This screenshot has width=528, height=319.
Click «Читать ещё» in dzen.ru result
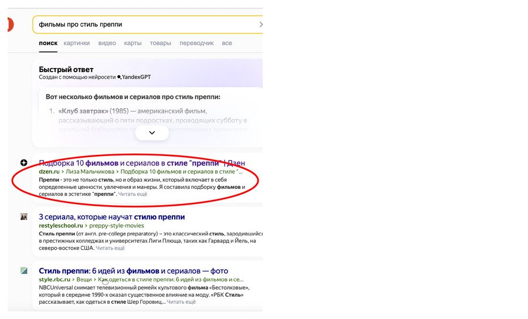click(133, 194)
